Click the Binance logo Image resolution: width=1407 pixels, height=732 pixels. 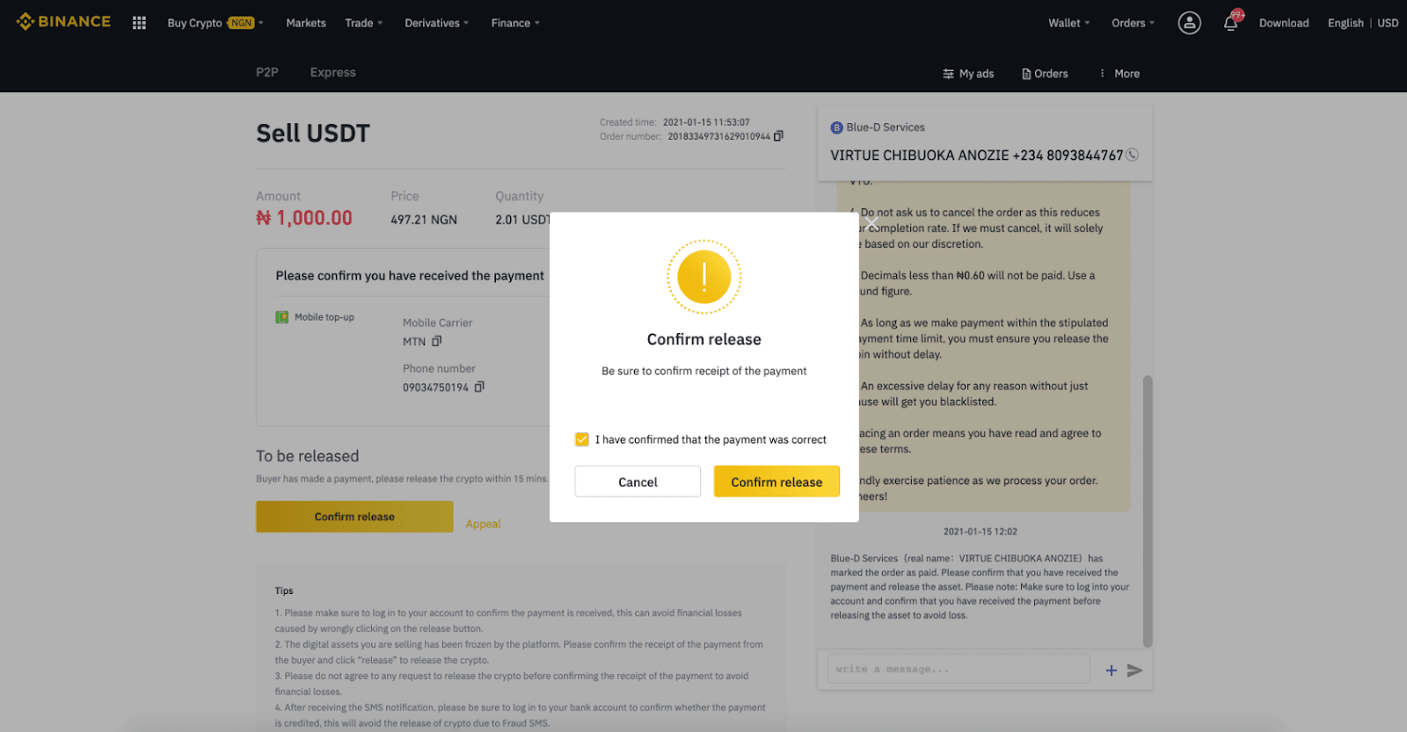pyautogui.click(x=63, y=22)
